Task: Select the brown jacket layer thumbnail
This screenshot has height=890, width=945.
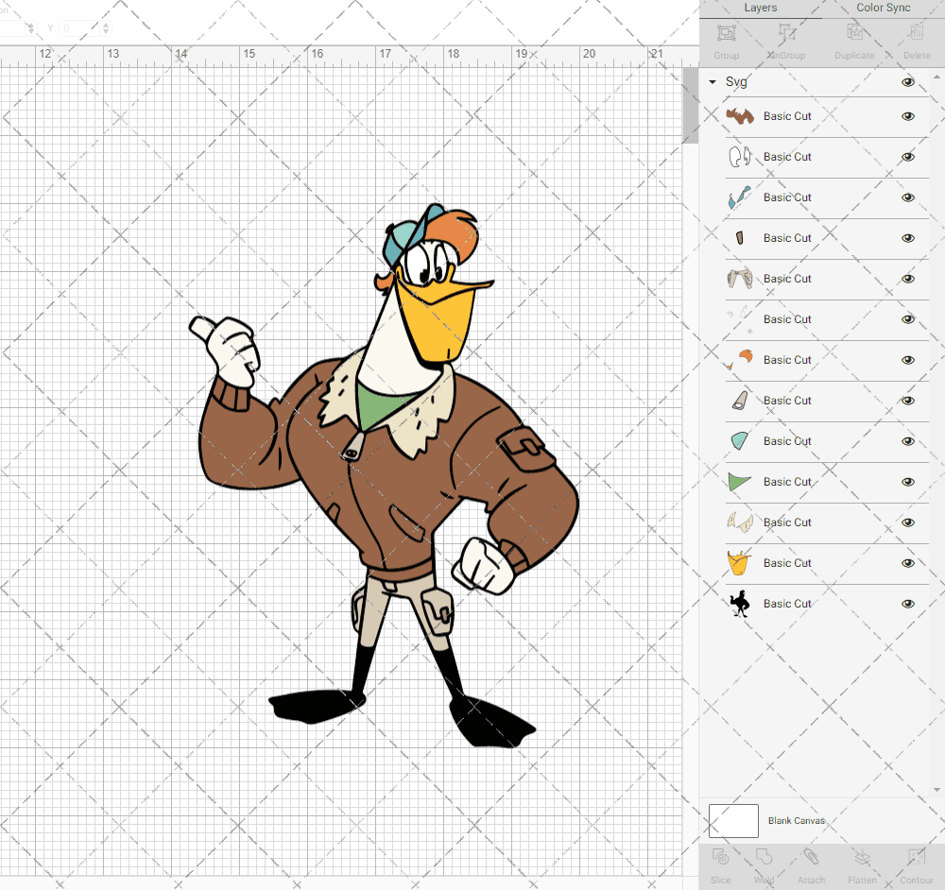Action: [740, 116]
